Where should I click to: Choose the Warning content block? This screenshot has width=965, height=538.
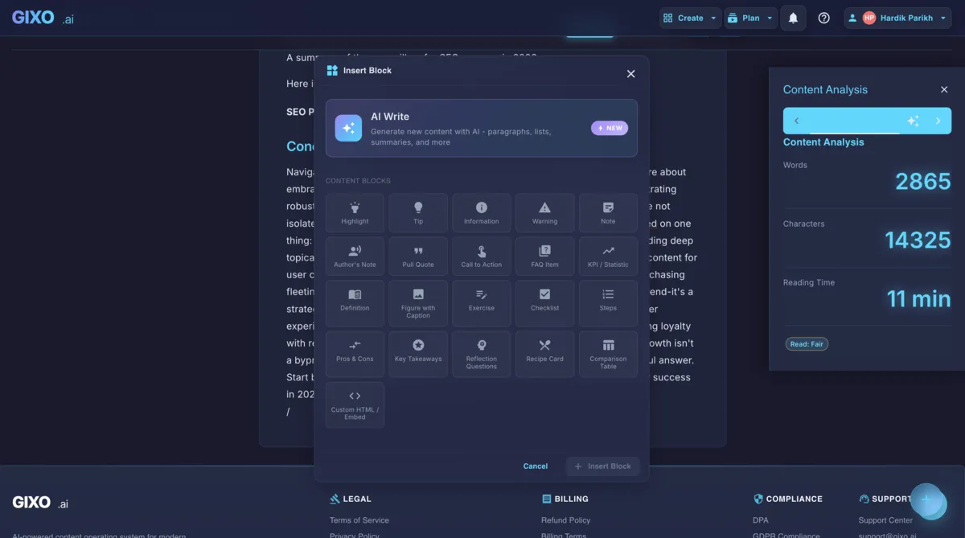point(544,212)
